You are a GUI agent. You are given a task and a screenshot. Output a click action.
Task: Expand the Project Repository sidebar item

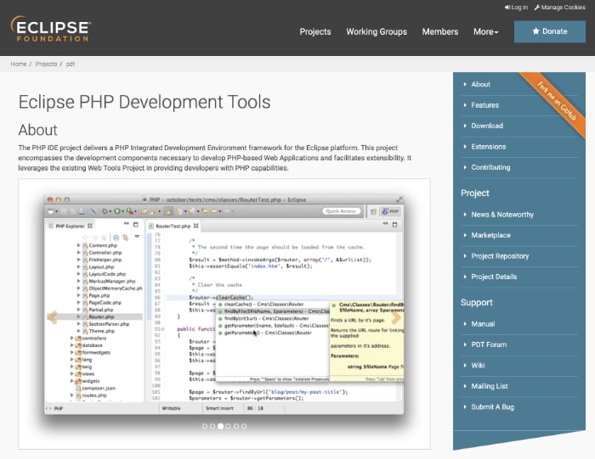(500, 256)
